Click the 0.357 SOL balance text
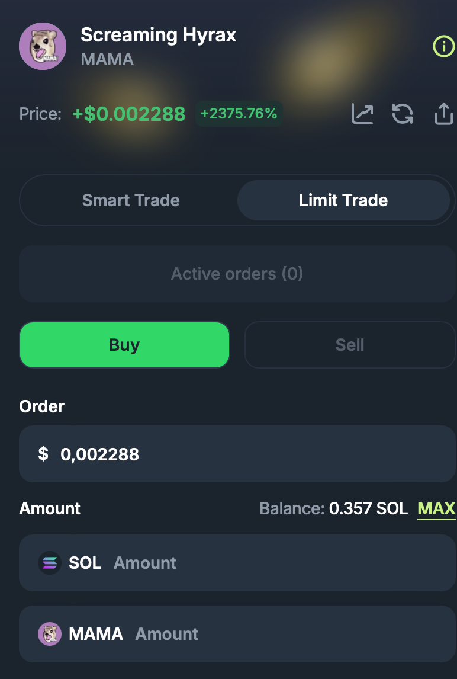 (368, 508)
